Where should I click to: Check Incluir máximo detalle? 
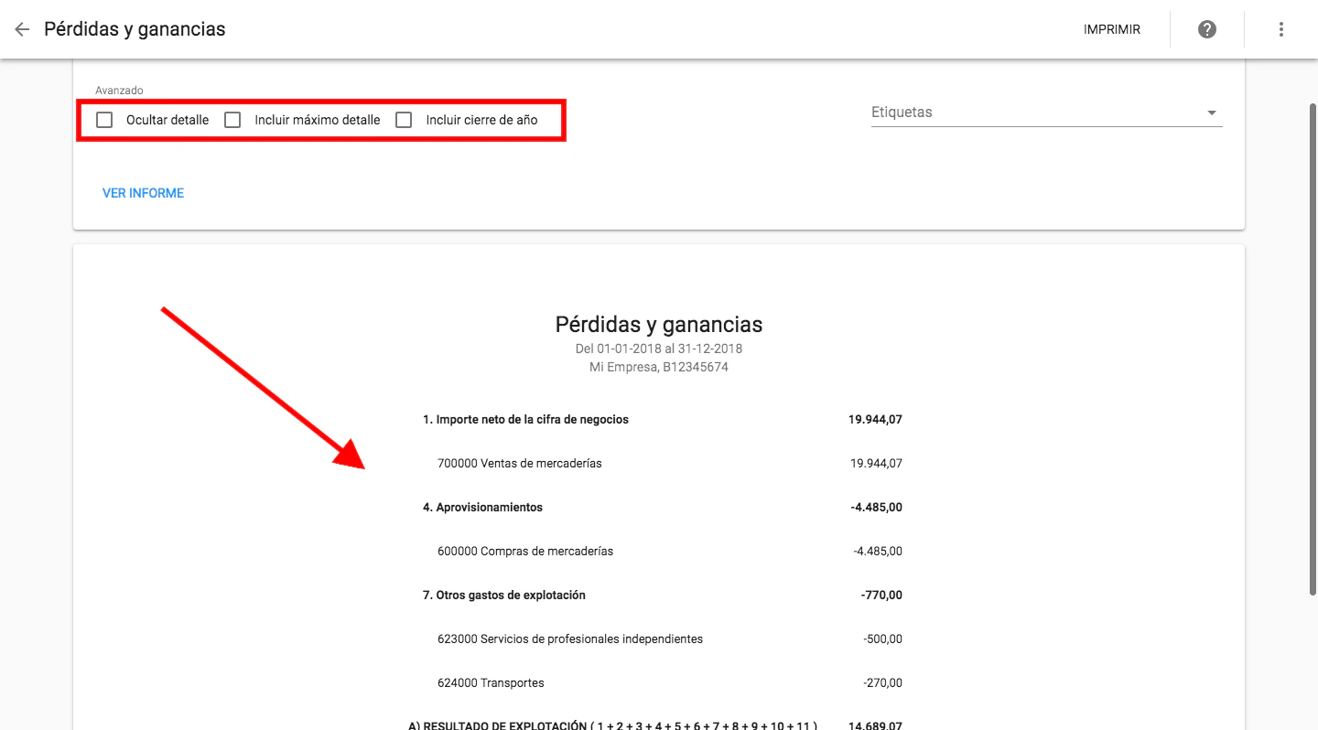coord(232,119)
